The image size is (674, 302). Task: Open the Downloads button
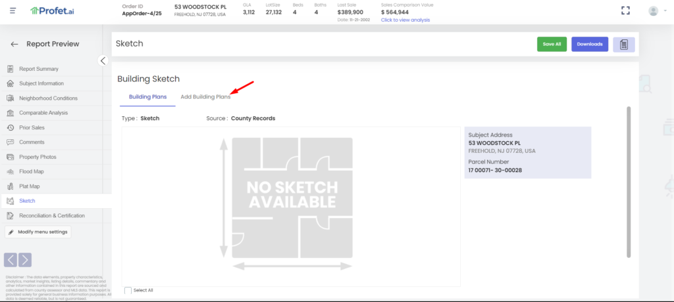(589, 44)
